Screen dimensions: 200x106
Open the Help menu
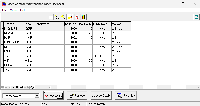[x=23, y=10]
